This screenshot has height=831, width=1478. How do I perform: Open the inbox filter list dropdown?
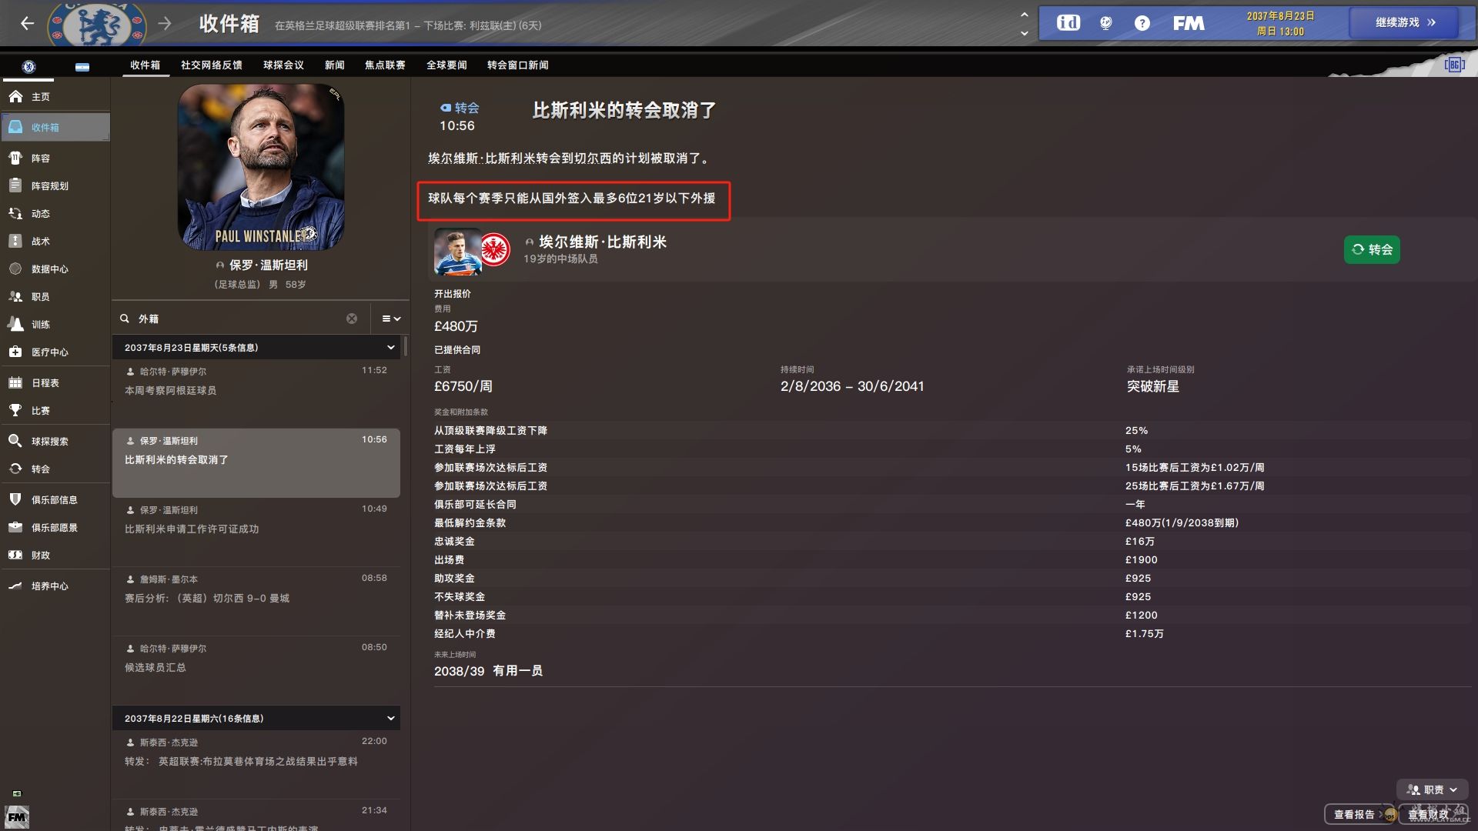tap(391, 319)
